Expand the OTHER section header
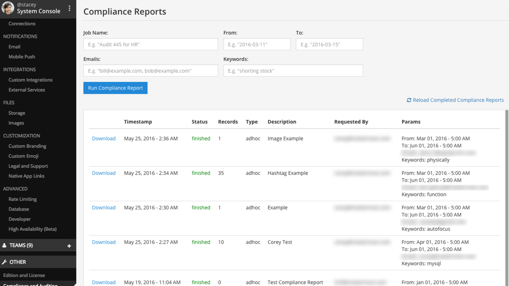Screen dimensions: 509x286 [x=18, y=262]
